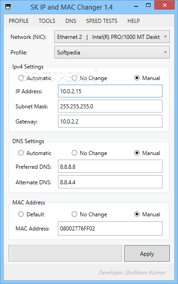The width and height of the screenshot is (178, 284).
Task: Click the MAC Address group label
Action: [29, 203]
